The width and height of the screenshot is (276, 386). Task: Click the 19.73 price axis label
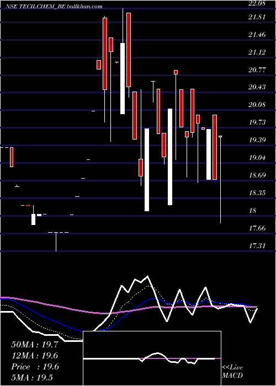coord(257,122)
